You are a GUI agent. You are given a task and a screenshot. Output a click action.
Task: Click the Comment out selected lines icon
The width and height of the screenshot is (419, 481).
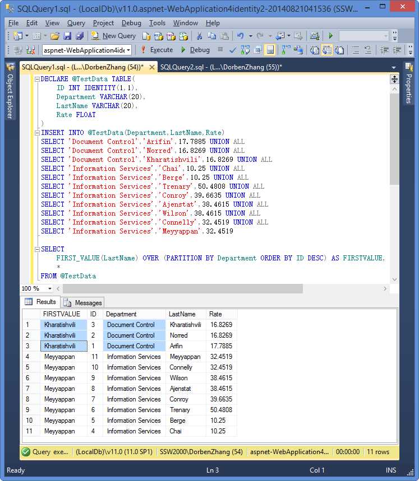click(x=356, y=50)
